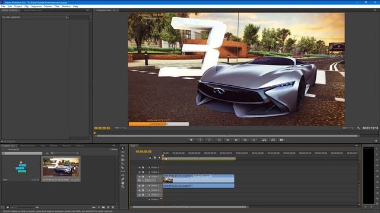
Task: Toggle Video 1 track eye visibility
Action: [x=140, y=176]
